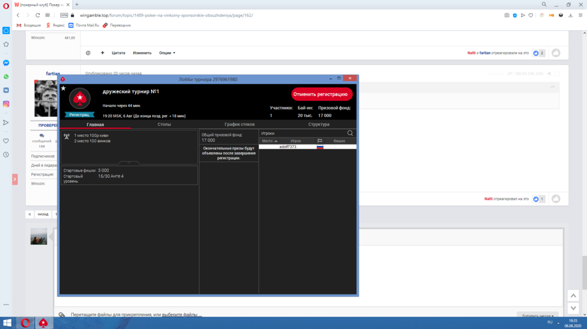Click the favorite star in tournament lobby

[x=63, y=88]
